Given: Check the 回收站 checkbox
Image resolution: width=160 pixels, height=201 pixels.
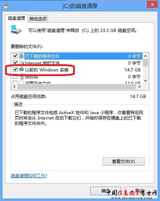Looking at the screenshot, I should tap(15, 76).
